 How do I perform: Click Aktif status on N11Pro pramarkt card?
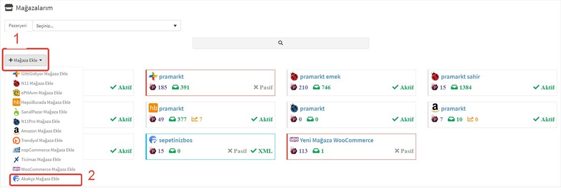point(403,119)
